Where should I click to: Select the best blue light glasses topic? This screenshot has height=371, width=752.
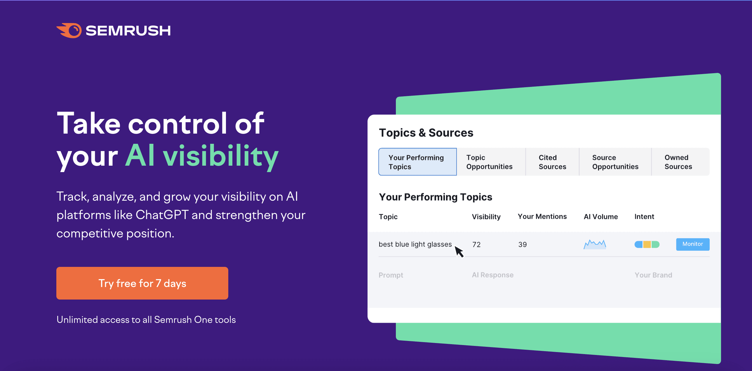tap(415, 244)
